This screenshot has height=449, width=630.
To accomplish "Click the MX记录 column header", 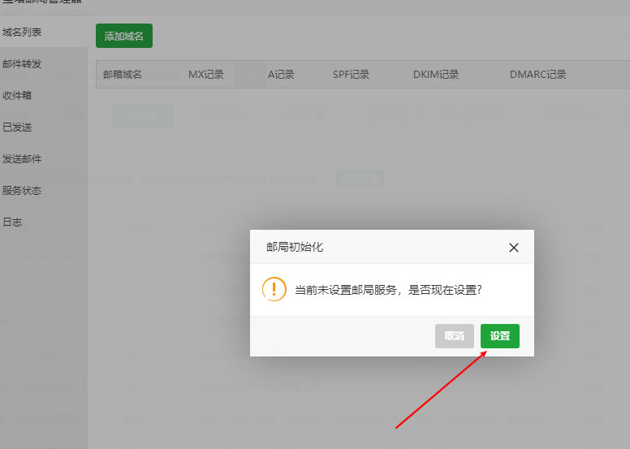I will click(x=205, y=75).
